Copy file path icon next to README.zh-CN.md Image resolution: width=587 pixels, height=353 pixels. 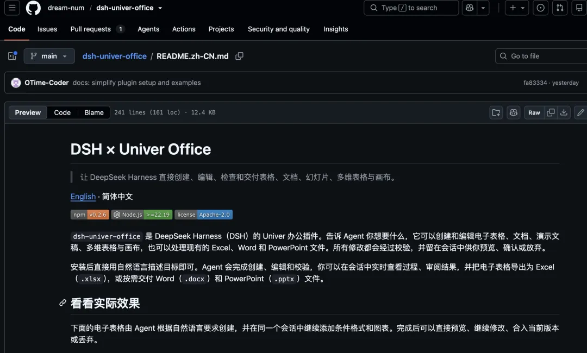(x=239, y=56)
